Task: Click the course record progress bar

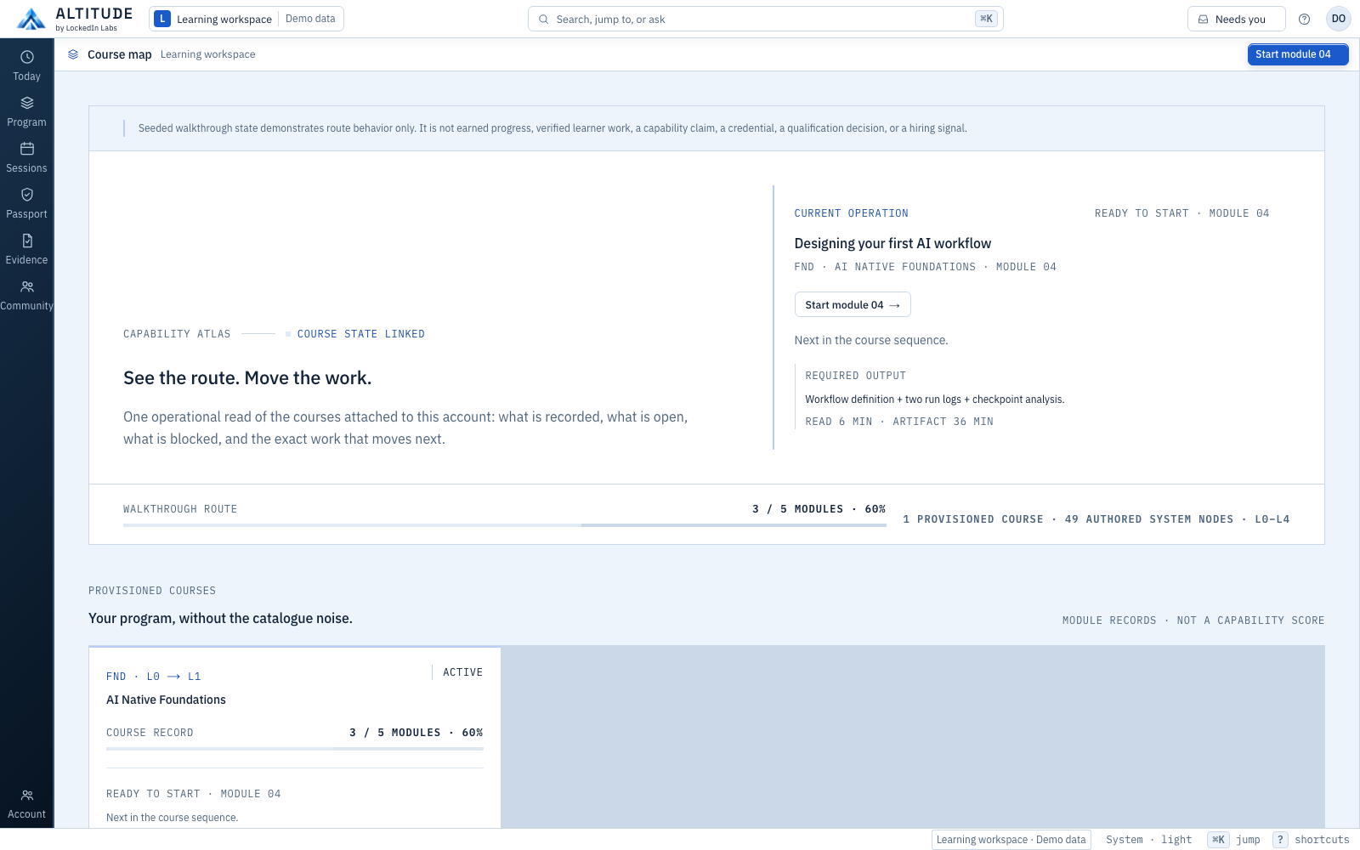Action: 295,749
